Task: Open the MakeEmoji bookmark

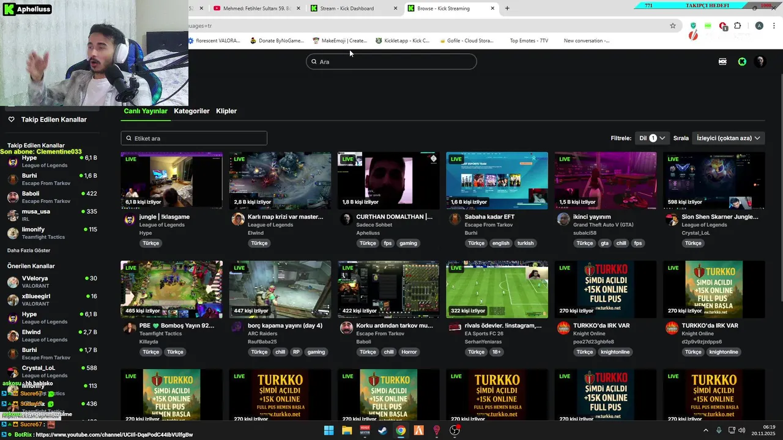Action: pyautogui.click(x=340, y=41)
